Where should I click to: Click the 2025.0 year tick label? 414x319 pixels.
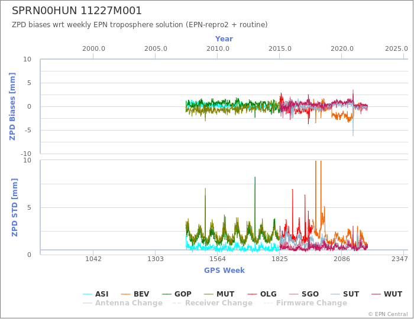click(396, 49)
